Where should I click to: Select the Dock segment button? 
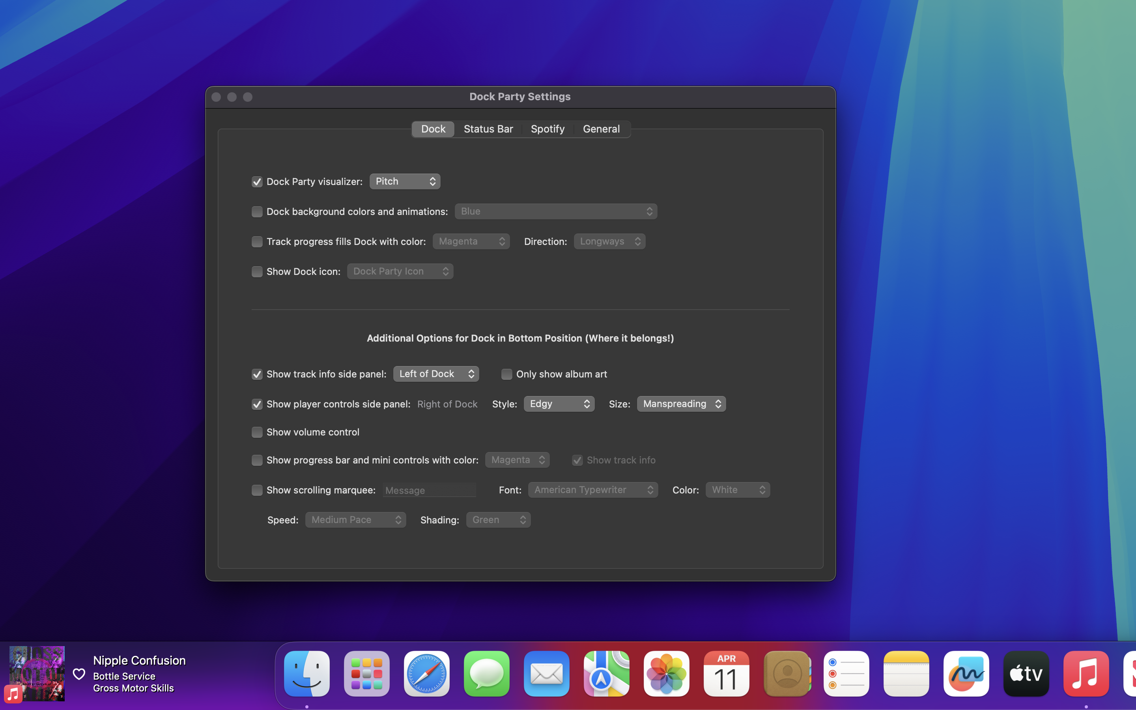pyautogui.click(x=432, y=129)
